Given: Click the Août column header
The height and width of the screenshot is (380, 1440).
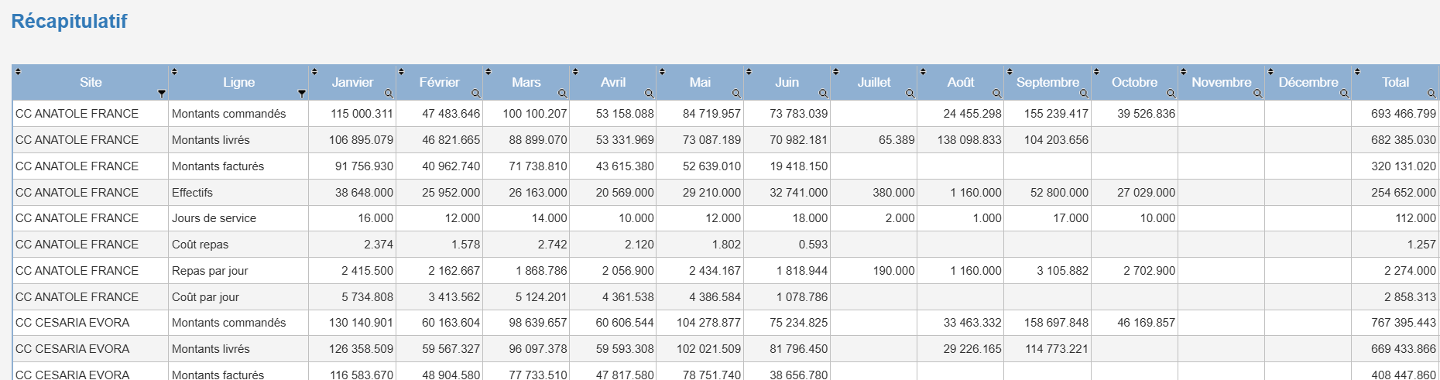Looking at the screenshot, I should point(961,82).
